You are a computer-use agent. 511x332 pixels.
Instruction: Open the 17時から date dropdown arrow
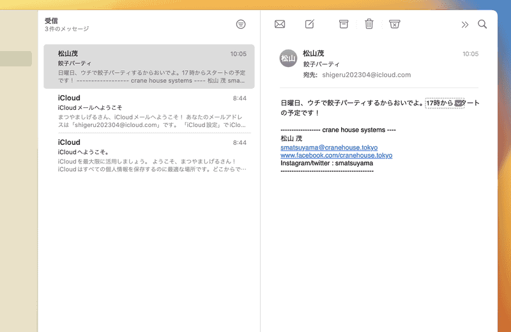click(x=459, y=103)
